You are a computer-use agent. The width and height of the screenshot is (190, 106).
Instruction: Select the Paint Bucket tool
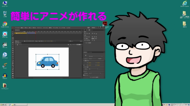click(13, 63)
